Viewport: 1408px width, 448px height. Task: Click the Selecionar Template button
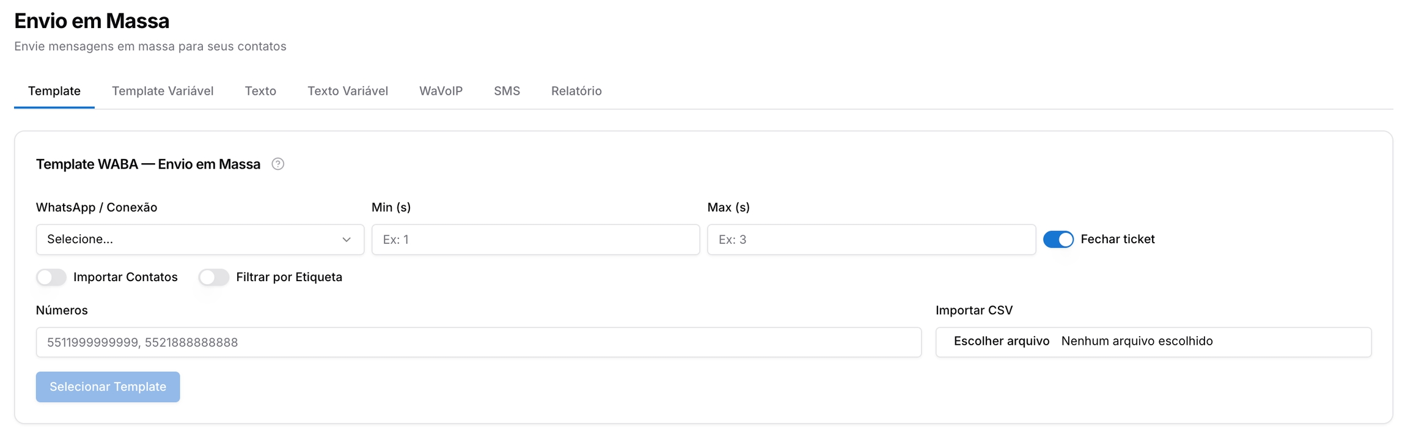click(x=108, y=387)
